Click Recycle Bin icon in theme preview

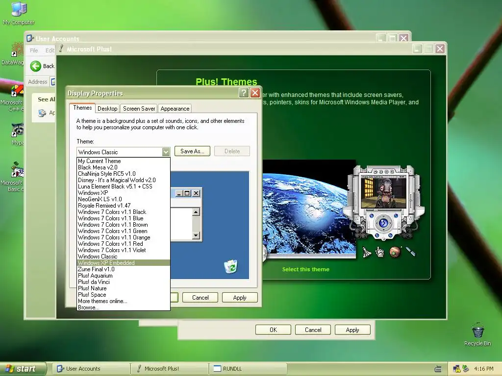click(230, 266)
